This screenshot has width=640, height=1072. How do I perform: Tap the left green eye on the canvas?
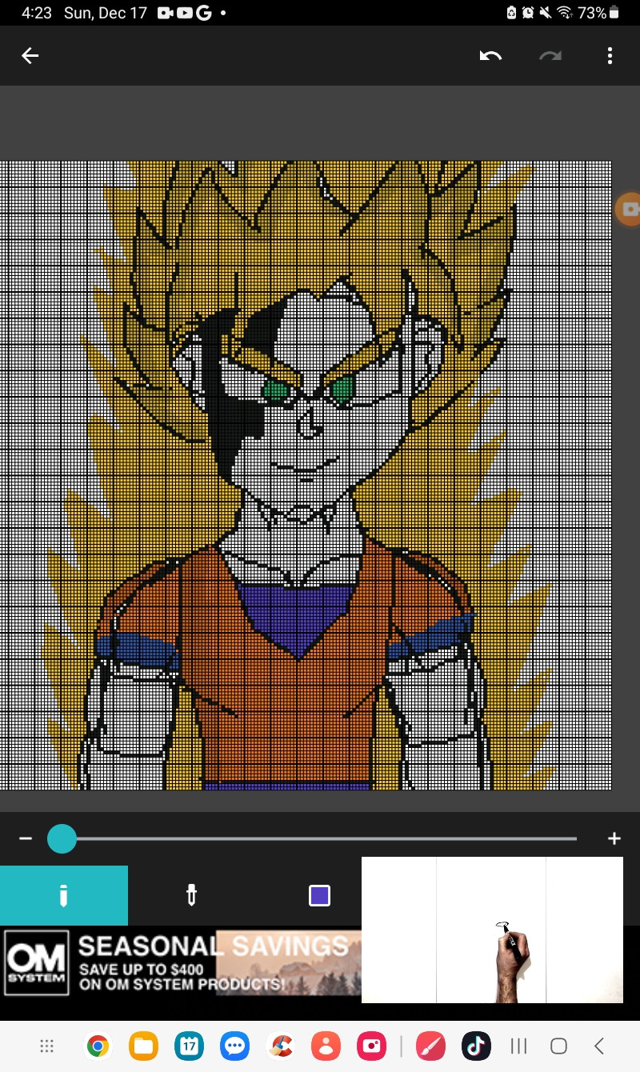(x=276, y=391)
